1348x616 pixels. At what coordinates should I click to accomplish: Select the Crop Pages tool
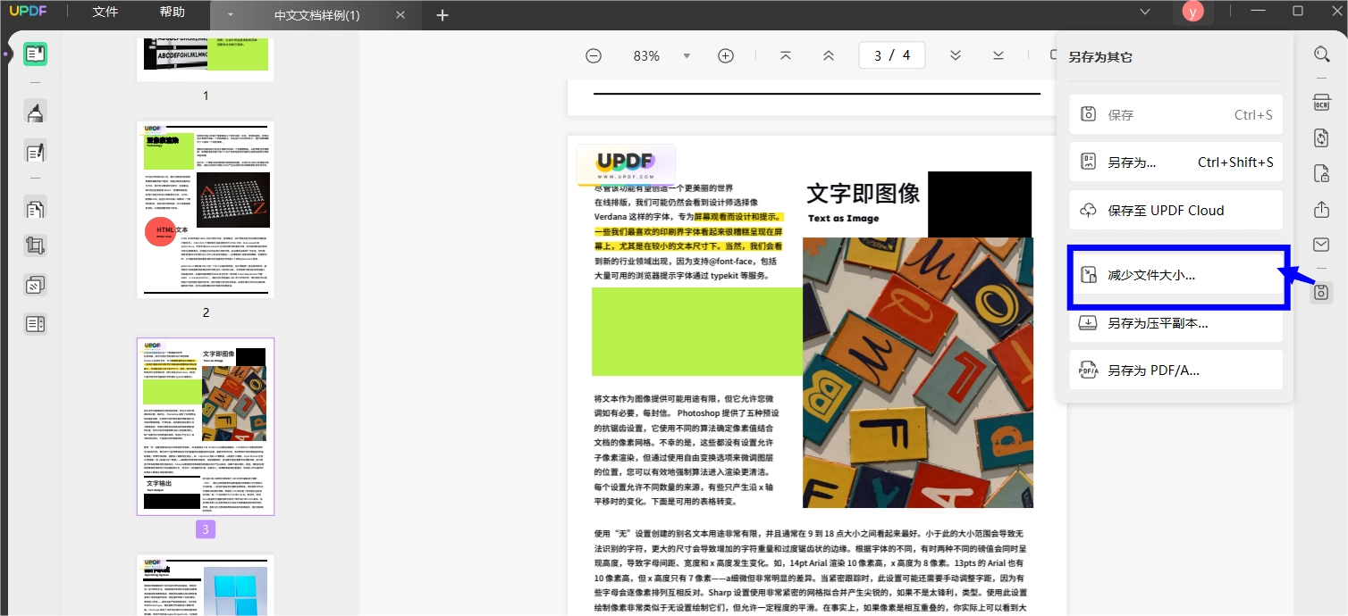(36, 246)
